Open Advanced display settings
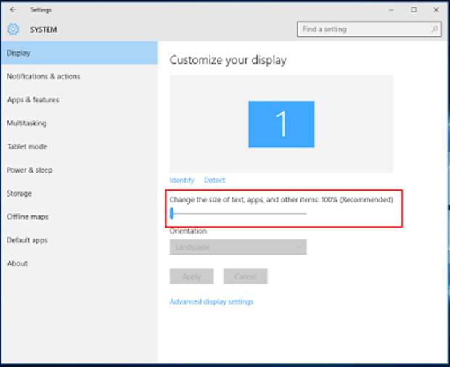 point(211,302)
